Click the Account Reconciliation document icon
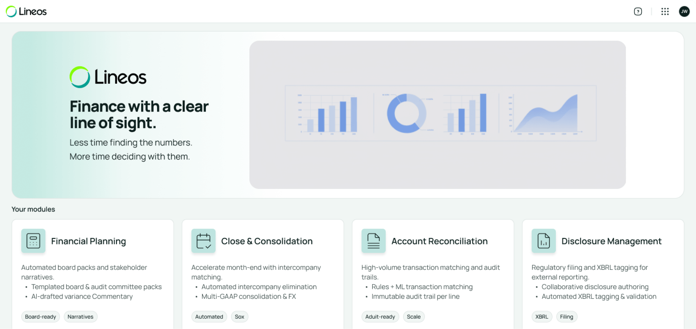The image size is (696, 329). point(373,241)
